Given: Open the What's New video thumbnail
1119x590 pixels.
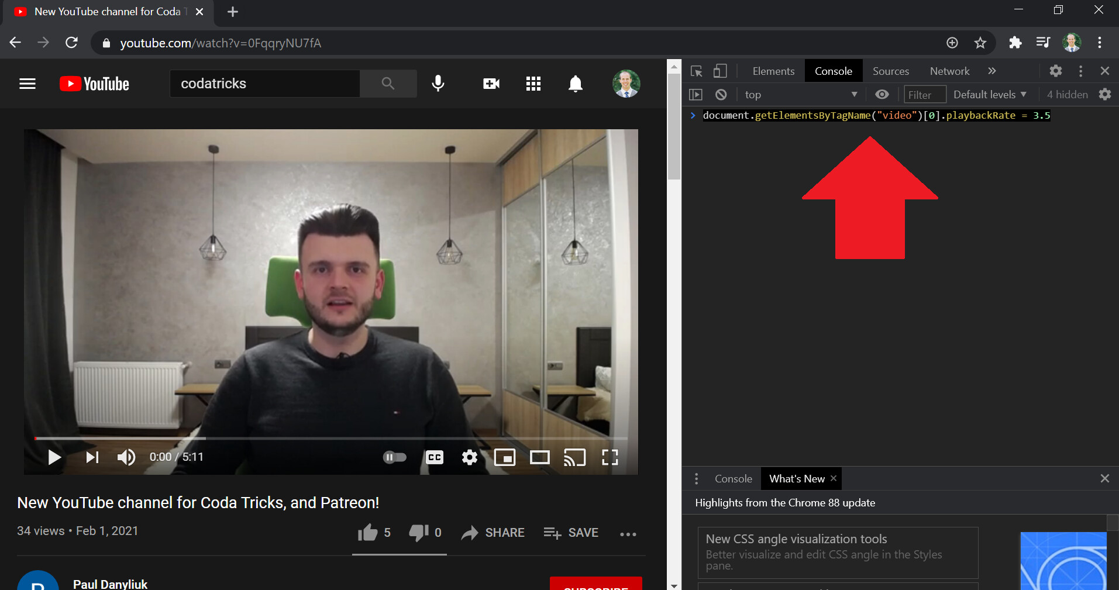Looking at the screenshot, I should [1063, 561].
